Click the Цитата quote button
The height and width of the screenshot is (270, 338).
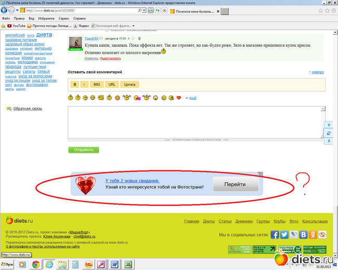click(130, 84)
